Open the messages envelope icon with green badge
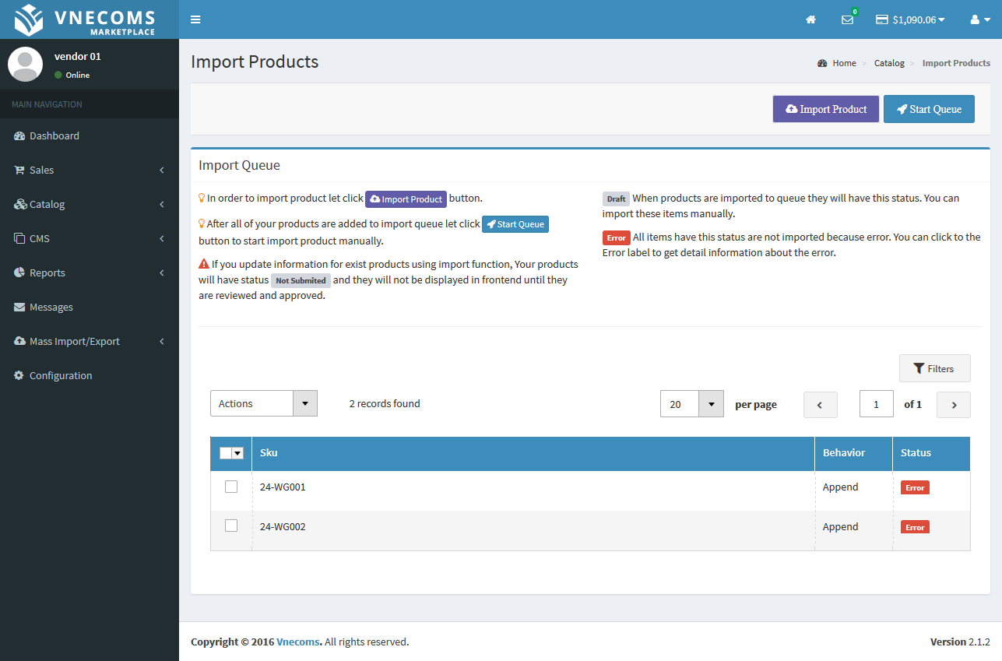The height and width of the screenshot is (661, 1002). point(848,19)
